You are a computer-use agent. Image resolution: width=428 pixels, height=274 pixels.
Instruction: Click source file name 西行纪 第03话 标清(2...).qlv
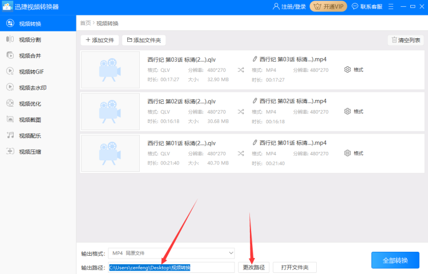pos(181,59)
